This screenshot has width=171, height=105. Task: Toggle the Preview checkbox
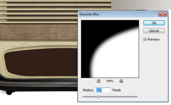pyautogui.click(x=145, y=39)
